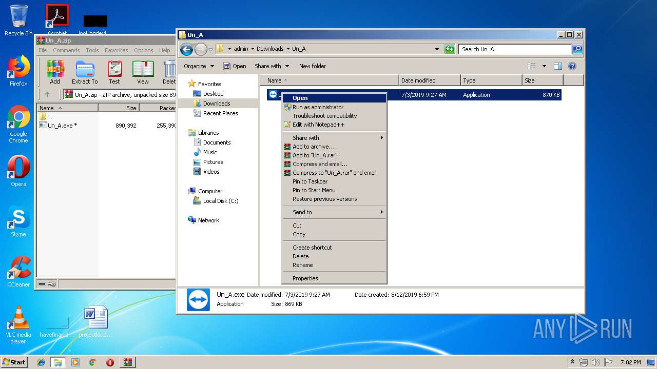The height and width of the screenshot is (369, 657).
Task: Click WinRAR up-one-level arrow button
Action: point(47,94)
